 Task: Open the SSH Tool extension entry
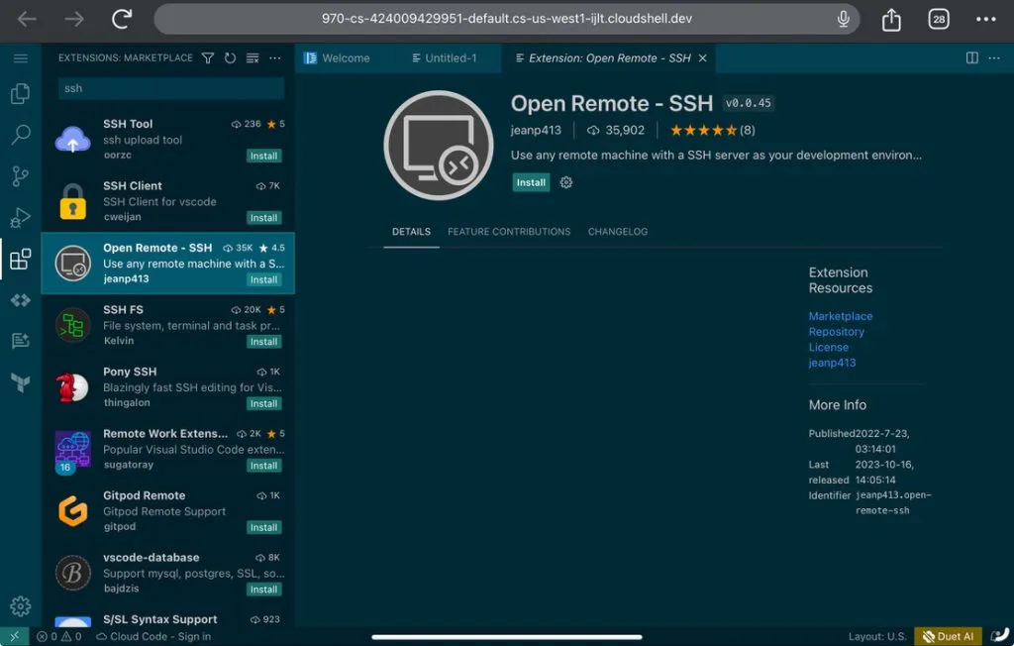click(x=168, y=139)
